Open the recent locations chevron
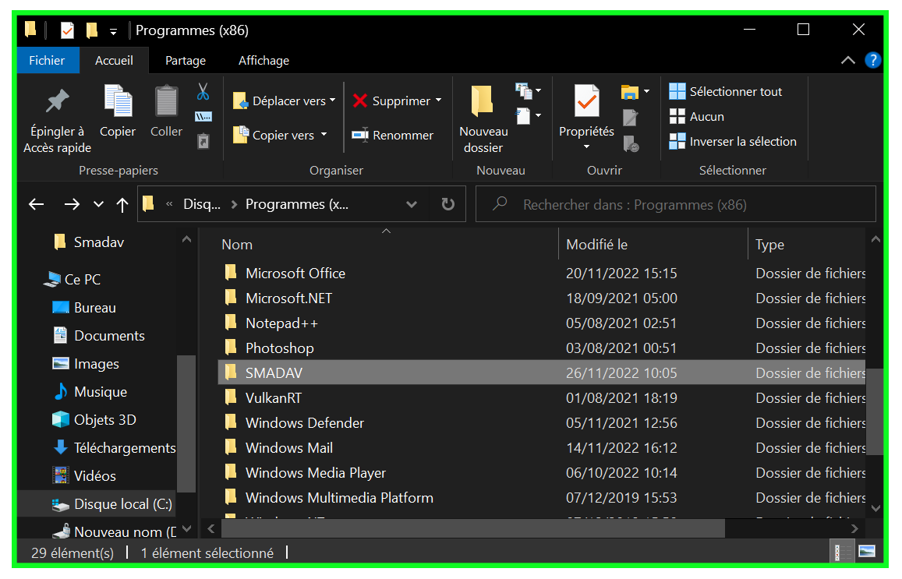The height and width of the screenshot is (579, 902). coord(98,204)
